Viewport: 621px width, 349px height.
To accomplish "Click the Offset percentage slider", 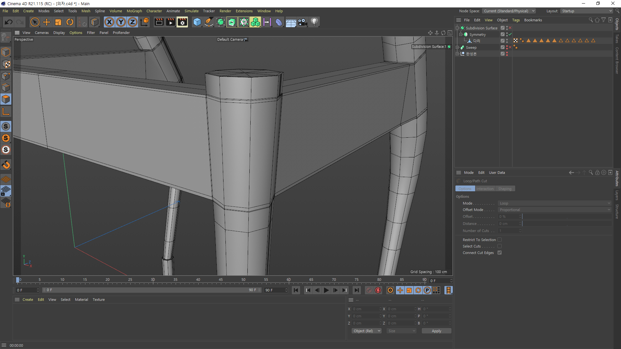I will point(567,217).
